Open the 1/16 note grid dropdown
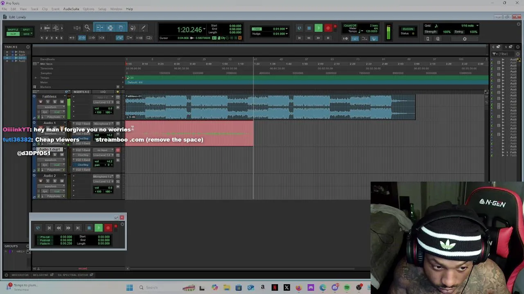 [477, 26]
